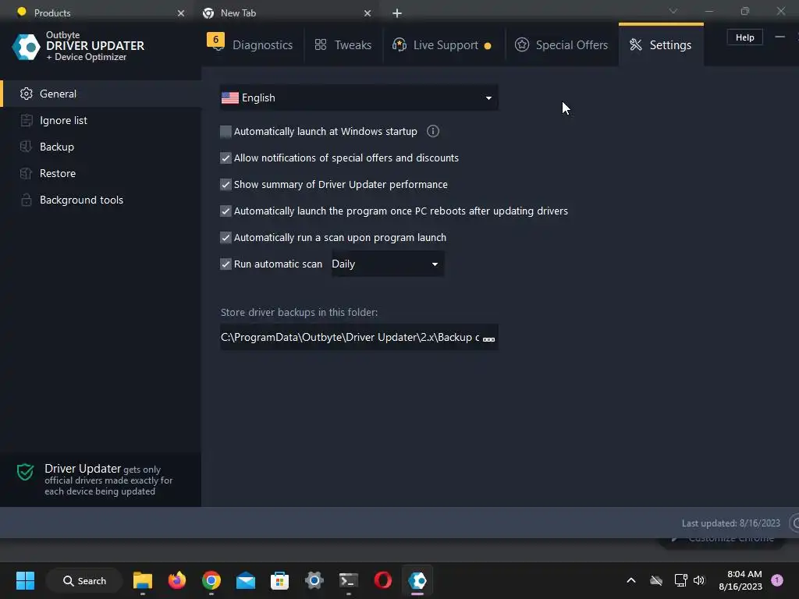The width and height of the screenshot is (799, 599).
Task: Uncheck notifications of special offers and discounts
Action: [x=225, y=158]
